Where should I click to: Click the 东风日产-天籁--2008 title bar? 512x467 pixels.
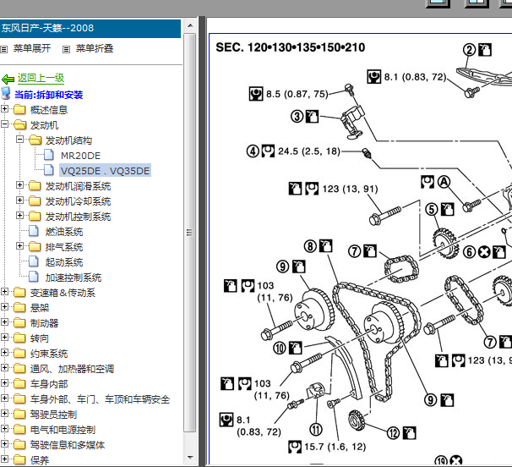click(x=90, y=29)
